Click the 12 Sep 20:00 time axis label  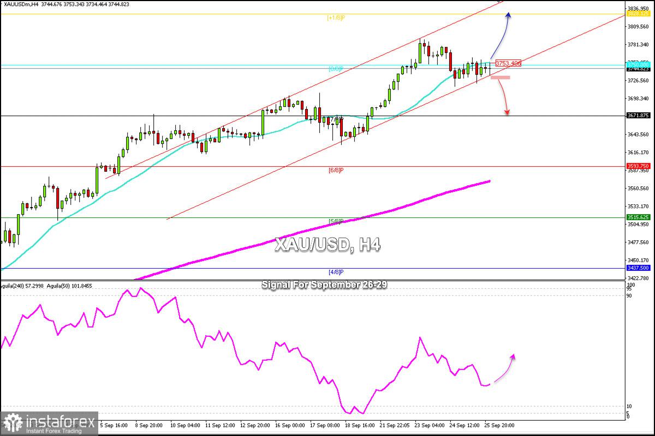pyautogui.click(x=257, y=425)
